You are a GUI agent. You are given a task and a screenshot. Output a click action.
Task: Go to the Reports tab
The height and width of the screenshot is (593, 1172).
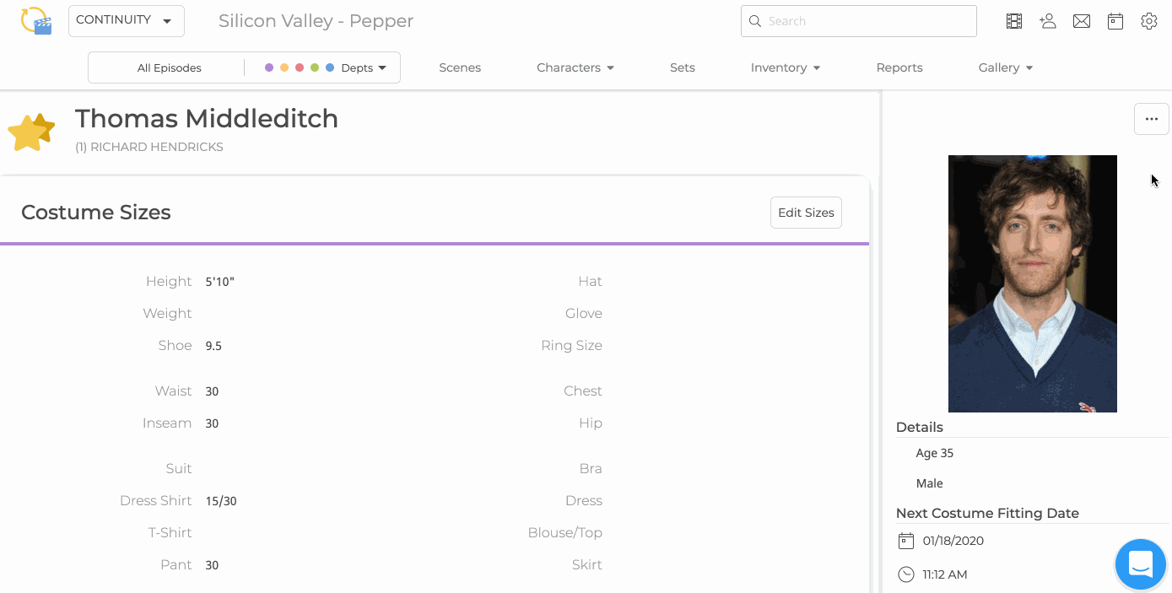click(x=899, y=67)
